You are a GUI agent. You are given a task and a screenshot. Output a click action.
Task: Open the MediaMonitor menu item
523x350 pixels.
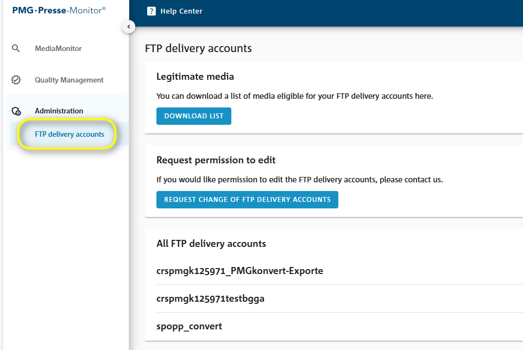pos(58,48)
